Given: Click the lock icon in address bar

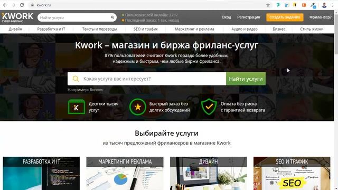Looking at the screenshot, I should click(x=32, y=5).
